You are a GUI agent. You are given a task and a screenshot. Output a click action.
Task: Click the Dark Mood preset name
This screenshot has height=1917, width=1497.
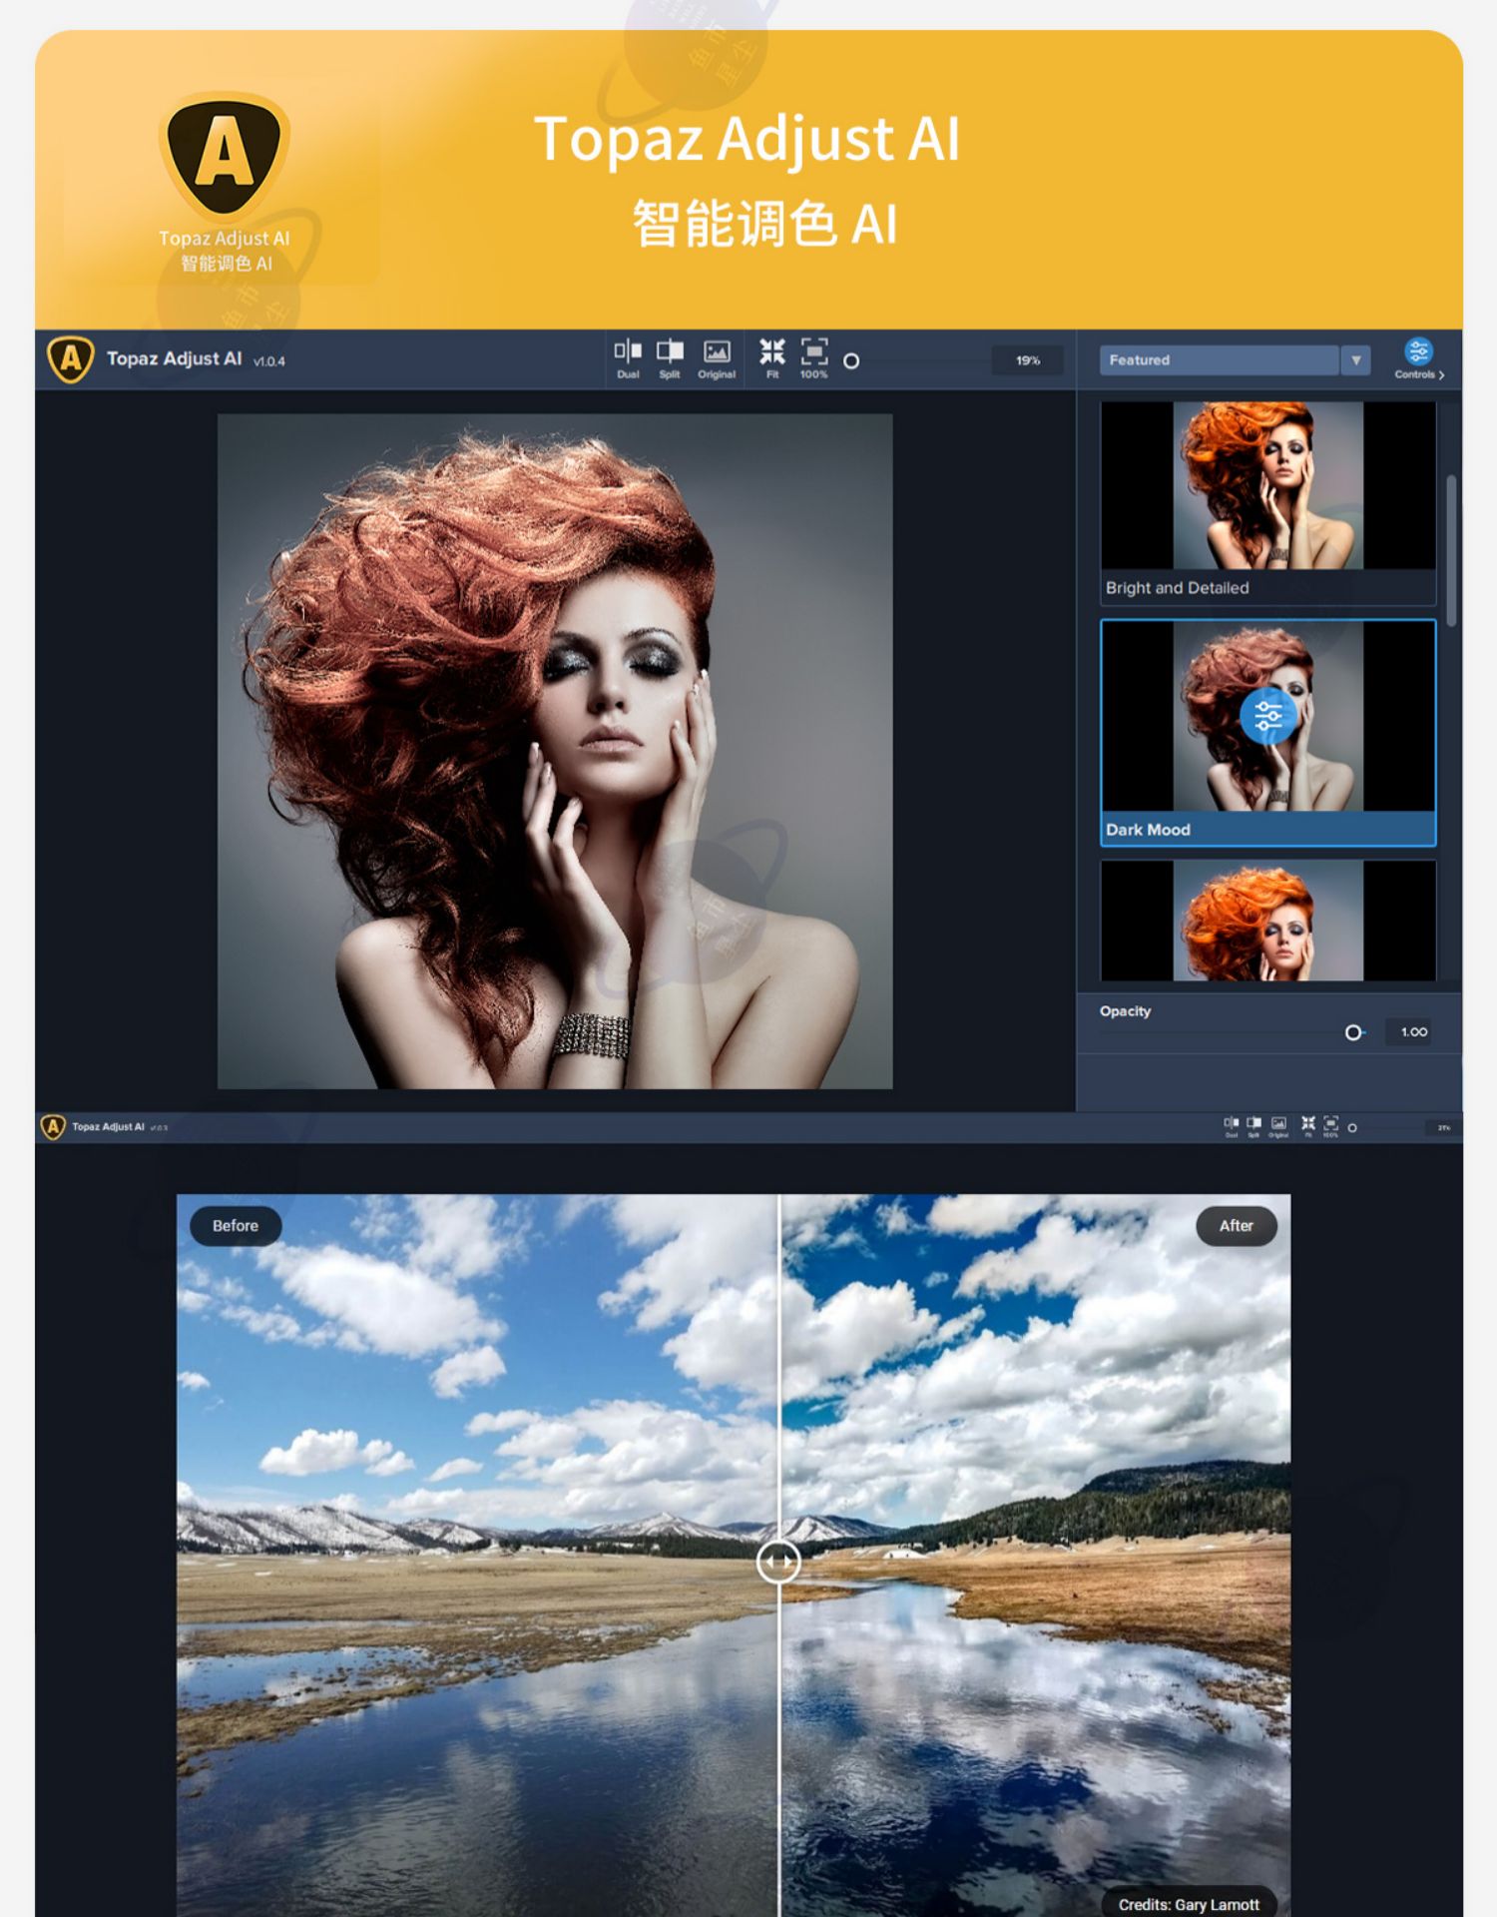(x=1148, y=830)
